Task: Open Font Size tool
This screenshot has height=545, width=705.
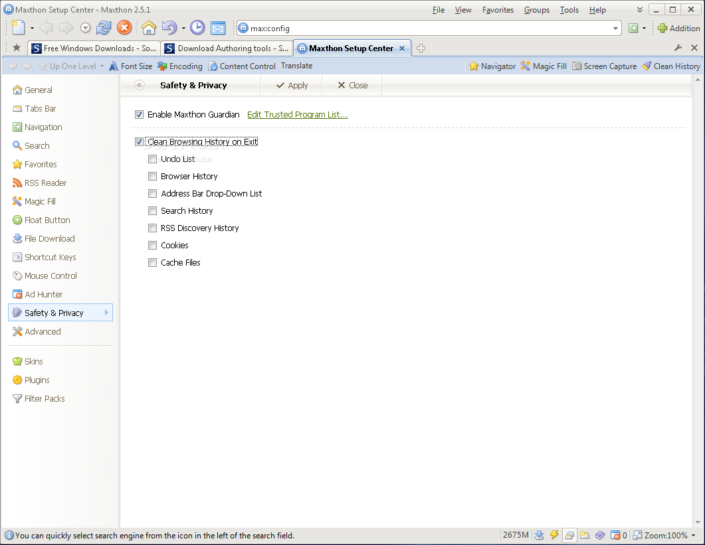Action: (130, 66)
